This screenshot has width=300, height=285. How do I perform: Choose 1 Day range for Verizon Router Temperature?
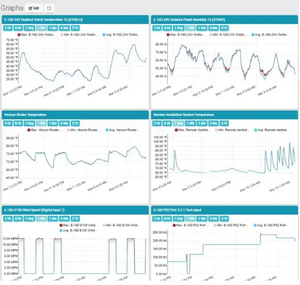pos(29,123)
